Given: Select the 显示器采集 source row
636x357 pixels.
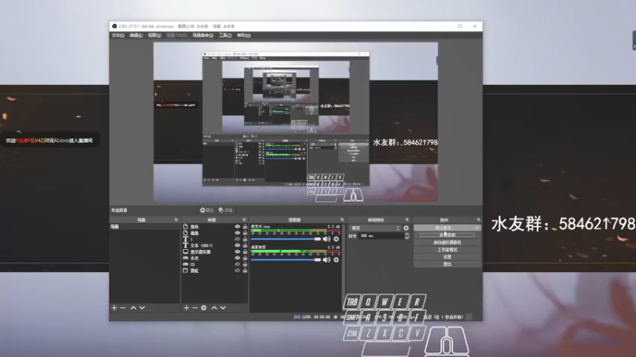Looking at the screenshot, I should click(x=215, y=251).
